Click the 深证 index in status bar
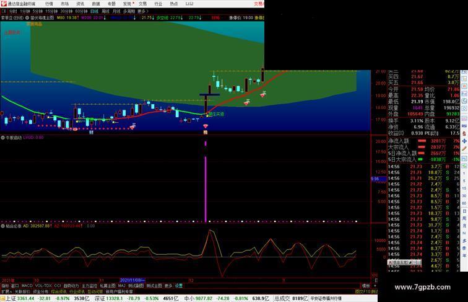The image size is (468, 302). 100,298
